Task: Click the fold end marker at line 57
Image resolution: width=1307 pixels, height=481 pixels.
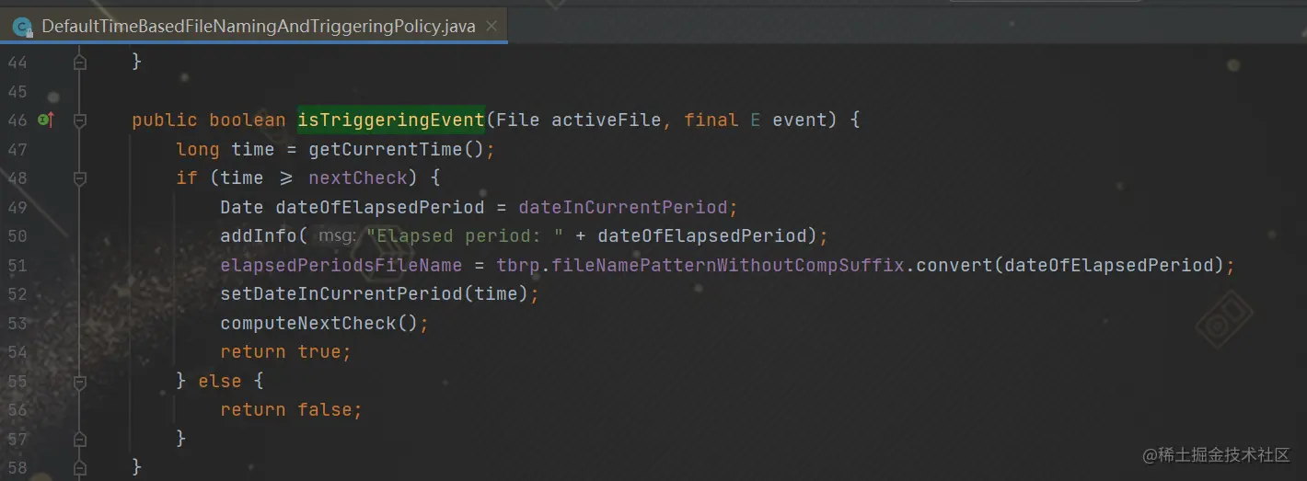Action: pos(80,439)
